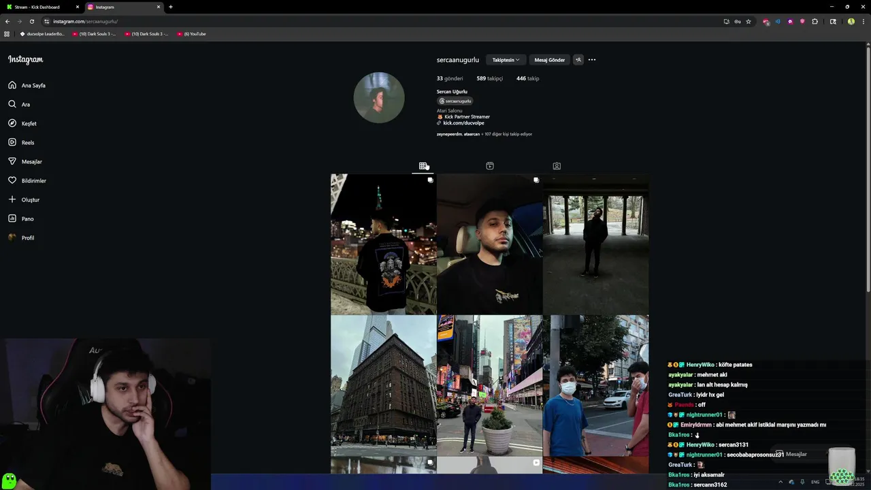871x490 pixels.
Task: Open the profile picture
Action: pyautogui.click(x=379, y=97)
